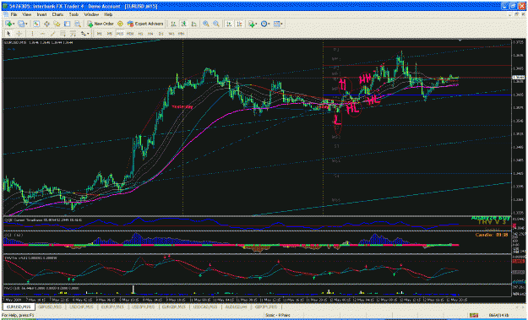The width and height of the screenshot is (528, 320).
Task: Toggle chart auto scroll
Action: [229, 24]
